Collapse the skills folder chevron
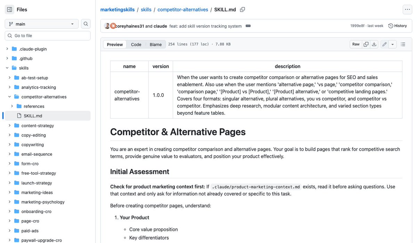 7,68
